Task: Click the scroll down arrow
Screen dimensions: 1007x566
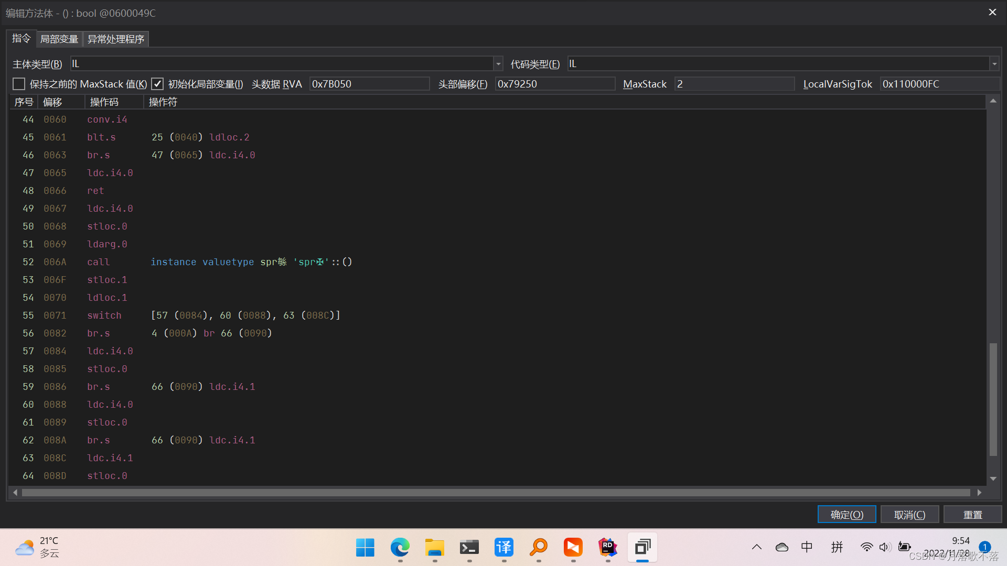Action: [993, 478]
